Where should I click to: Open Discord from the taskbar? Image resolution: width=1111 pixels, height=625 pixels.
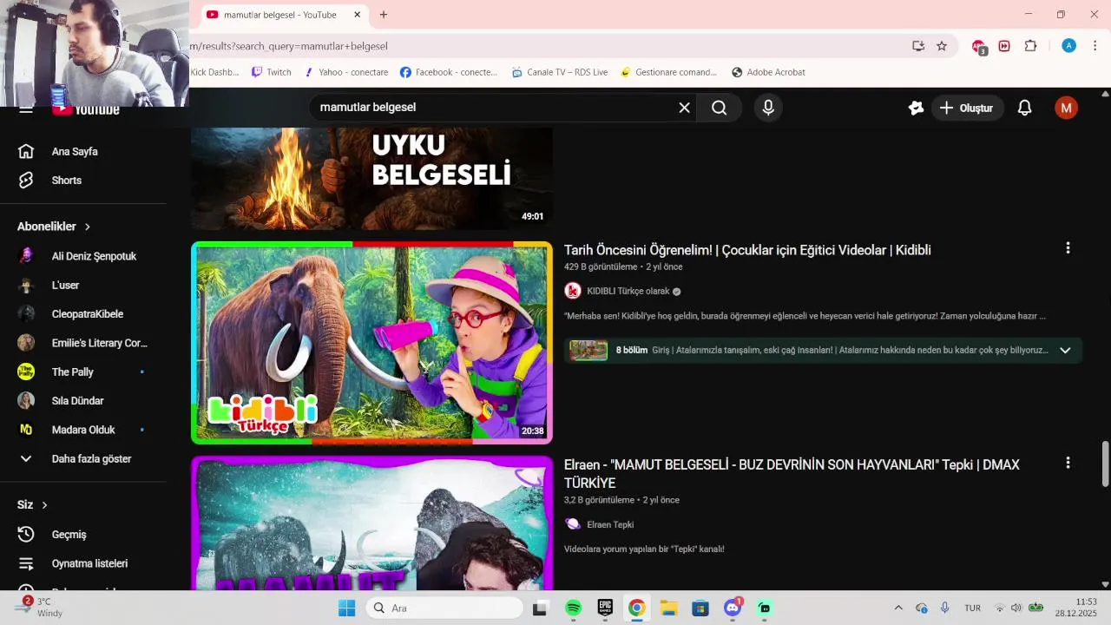[733, 608]
